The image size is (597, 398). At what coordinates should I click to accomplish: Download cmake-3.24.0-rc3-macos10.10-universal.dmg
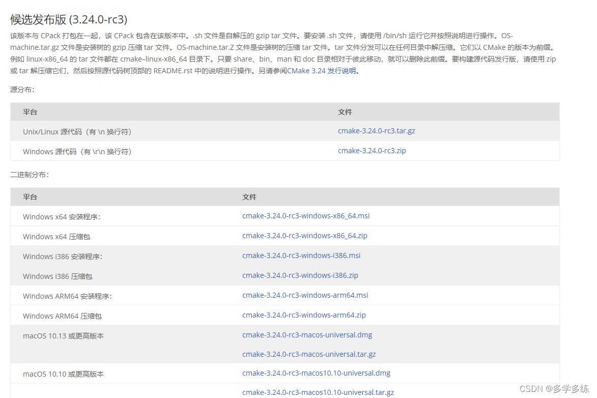[316, 373]
